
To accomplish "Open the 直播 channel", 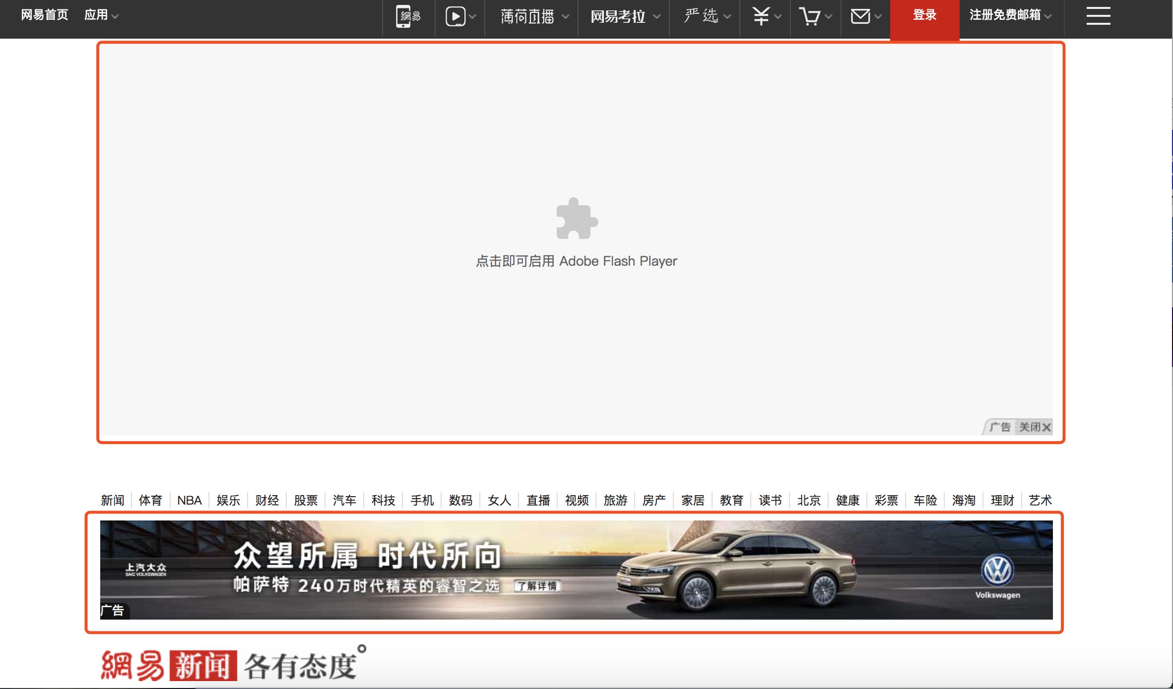I will (538, 500).
